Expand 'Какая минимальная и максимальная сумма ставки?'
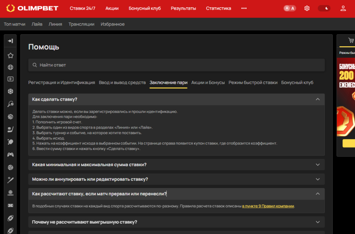 176,165
